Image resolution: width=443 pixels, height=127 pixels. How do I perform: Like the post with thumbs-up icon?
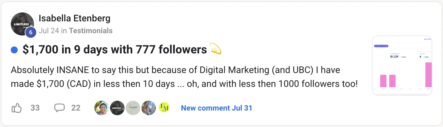[17, 108]
